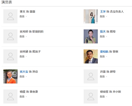This screenshot has width=132, height=106.
Task: Open the 王洋 actor link
Action: pos(103,12)
